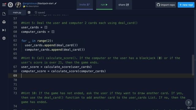Open the help question mark button

(189, 103)
